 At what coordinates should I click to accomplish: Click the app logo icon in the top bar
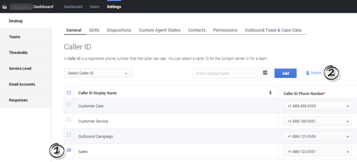tap(4, 7)
